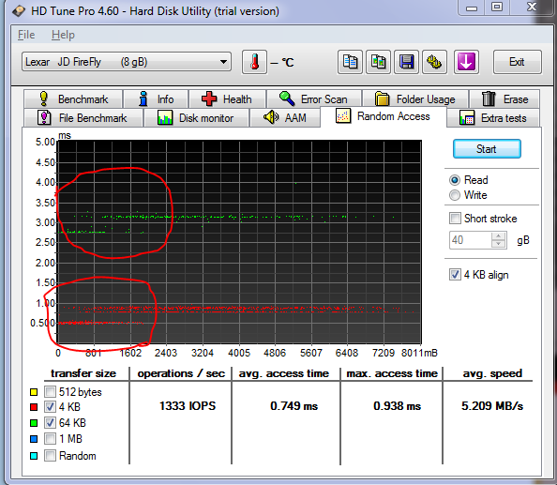The image size is (557, 485).
Task: Open the File menu
Action: pos(26,35)
